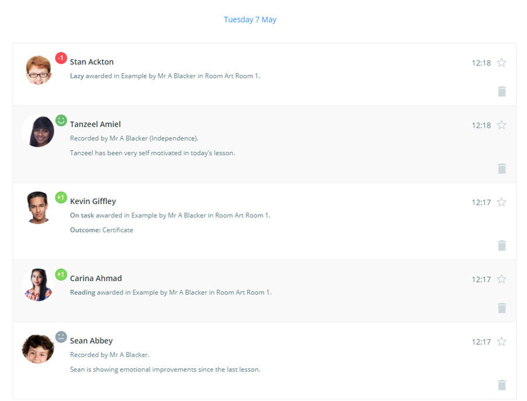This screenshot has height=401, width=527.
Task: Delete Carina Ahmad's Reading award
Action: tap(501, 307)
